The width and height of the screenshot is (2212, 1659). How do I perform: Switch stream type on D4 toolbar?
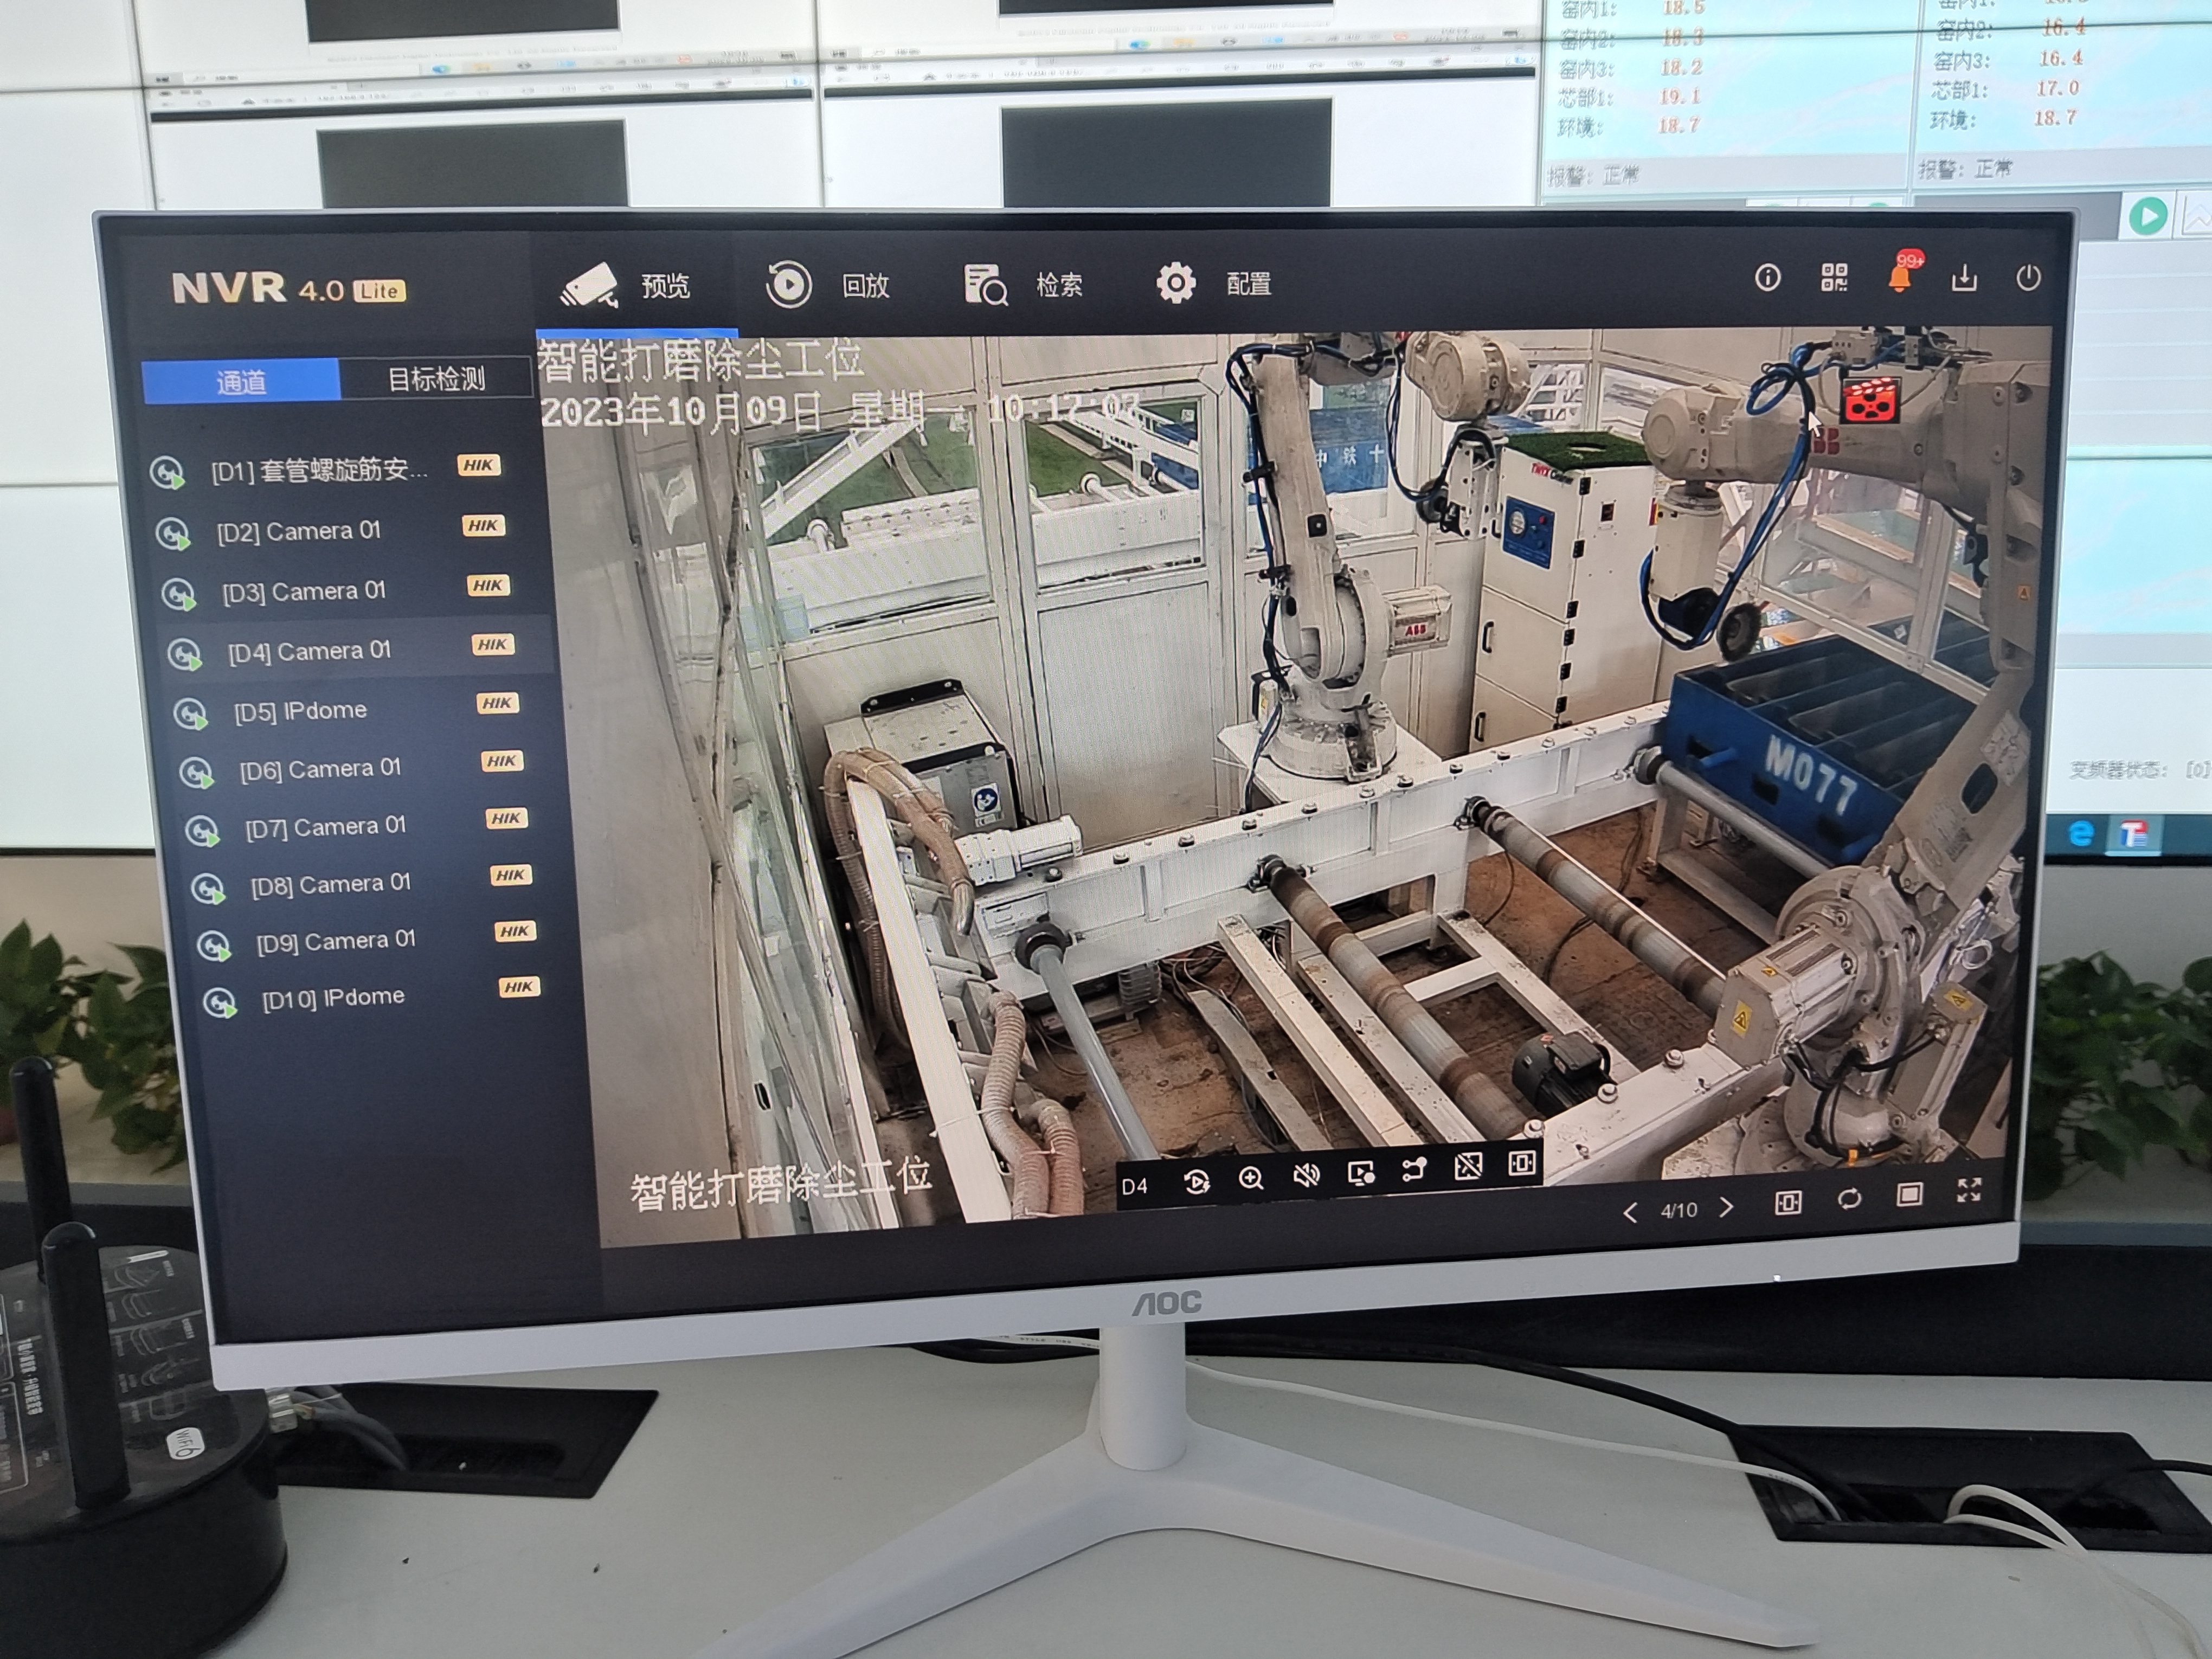click(1414, 1168)
